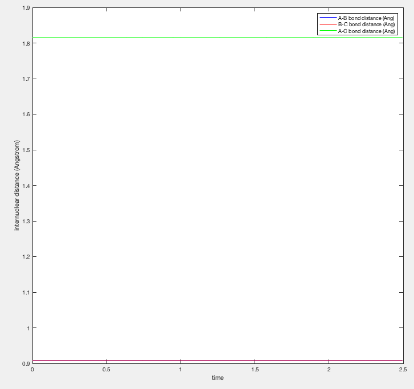Click the y-axis tick label 1.1
The width and height of the screenshot is (414, 389).
pos(26,293)
